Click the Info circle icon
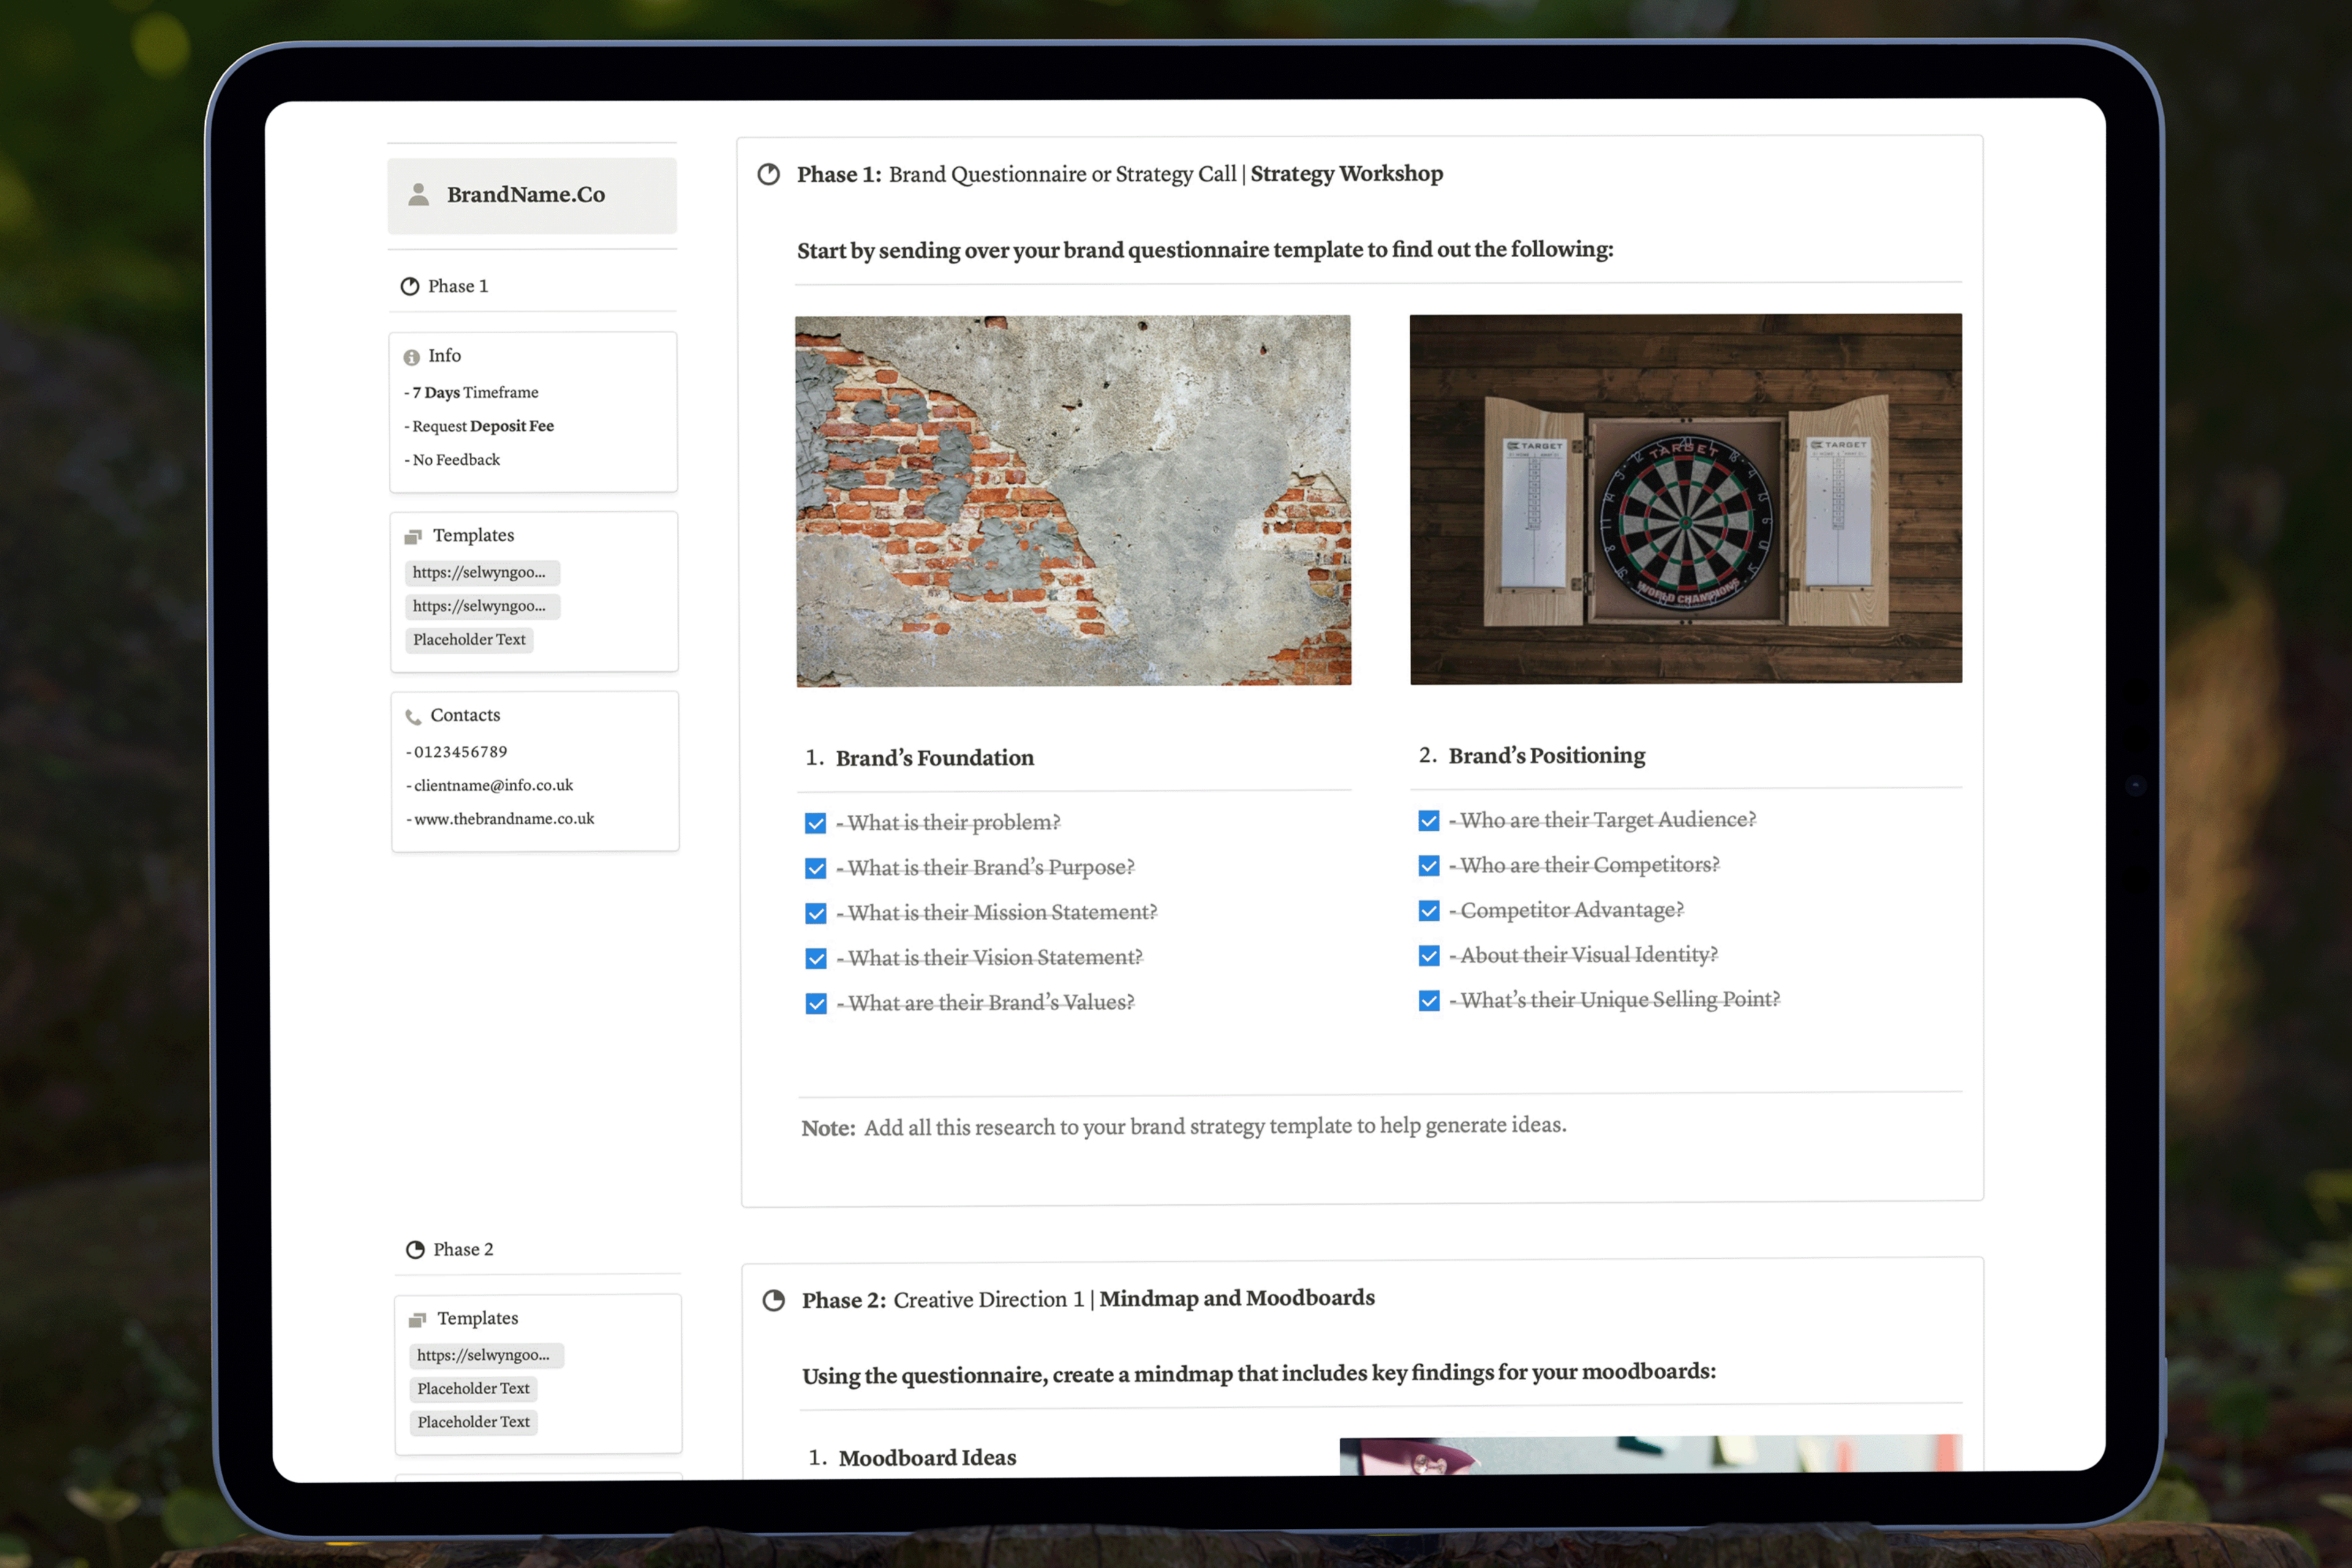This screenshot has height=1568, width=2352. pos(411,357)
